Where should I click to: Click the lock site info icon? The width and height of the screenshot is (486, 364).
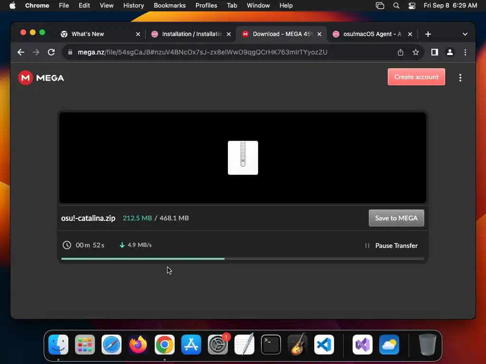(70, 52)
